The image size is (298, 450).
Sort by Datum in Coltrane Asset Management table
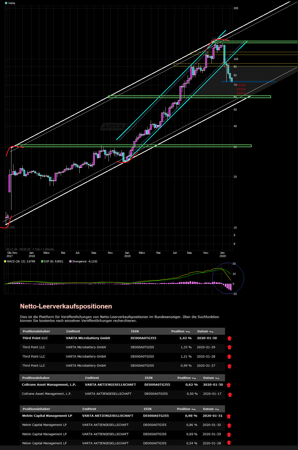point(217,378)
